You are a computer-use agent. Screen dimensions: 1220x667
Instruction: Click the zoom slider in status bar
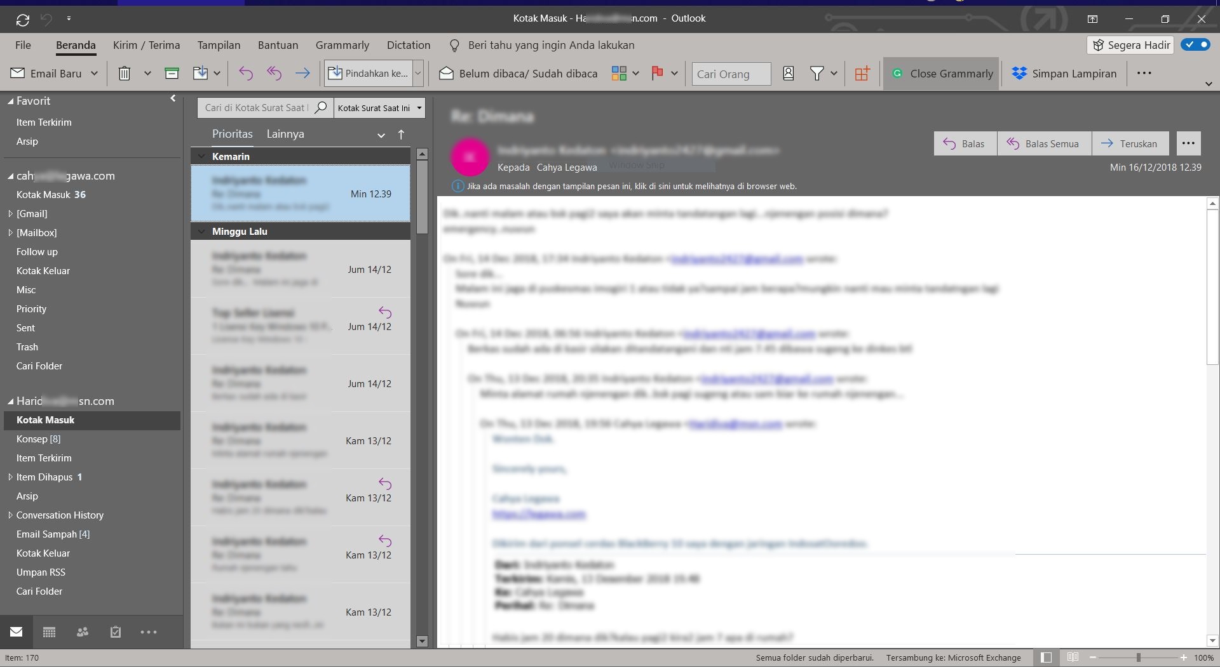[x=1138, y=657]
